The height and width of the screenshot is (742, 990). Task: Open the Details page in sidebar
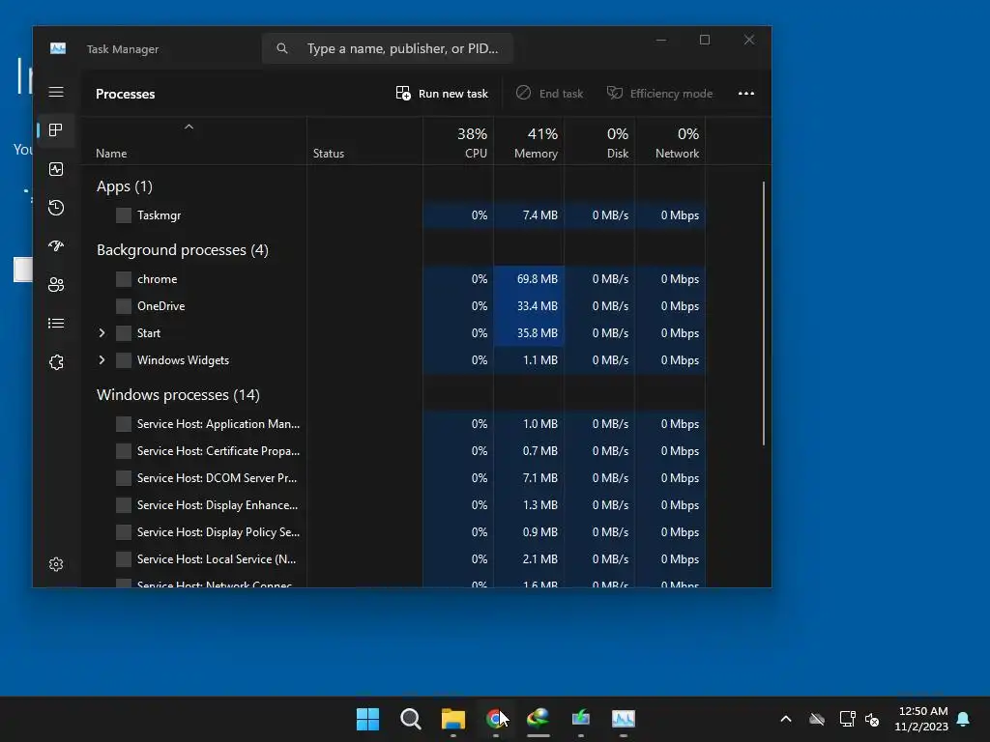pos(56,323)
